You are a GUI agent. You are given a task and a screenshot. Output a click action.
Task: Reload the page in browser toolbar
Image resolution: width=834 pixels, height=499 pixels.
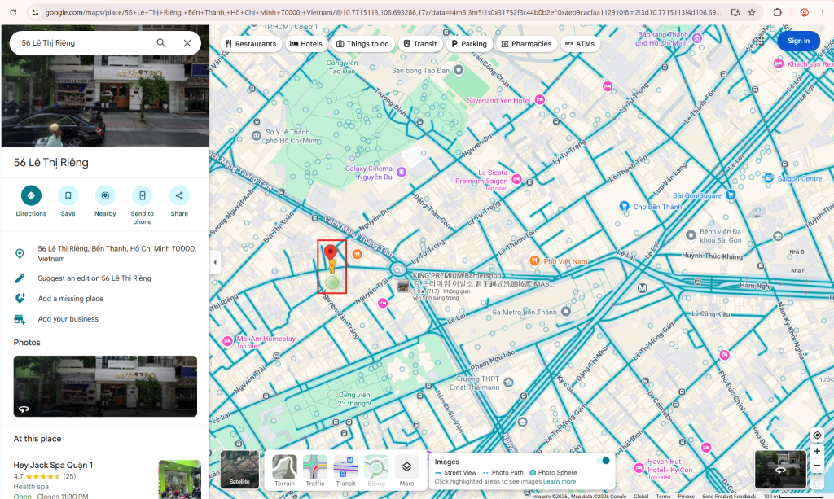(x=13, y=12)
